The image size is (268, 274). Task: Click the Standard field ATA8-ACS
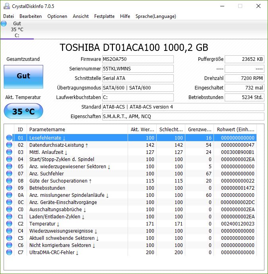[183, 107]
